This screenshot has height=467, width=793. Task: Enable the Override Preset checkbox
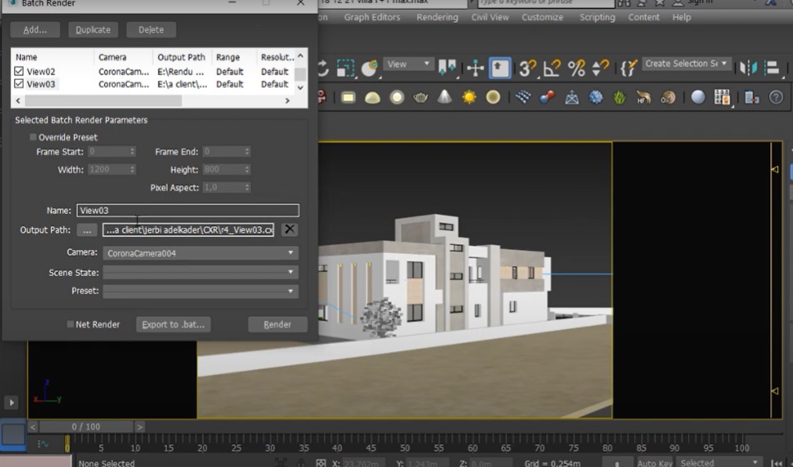coord(33,137)
